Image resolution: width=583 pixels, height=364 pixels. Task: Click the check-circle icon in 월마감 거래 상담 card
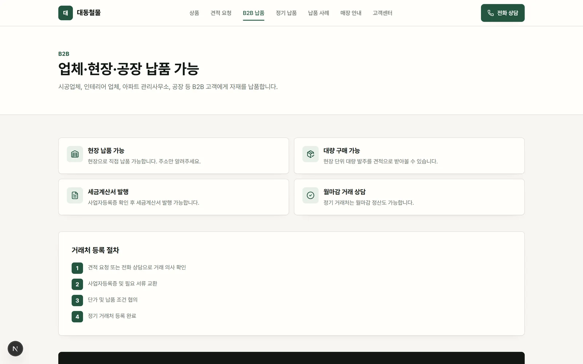click(310, 195)
